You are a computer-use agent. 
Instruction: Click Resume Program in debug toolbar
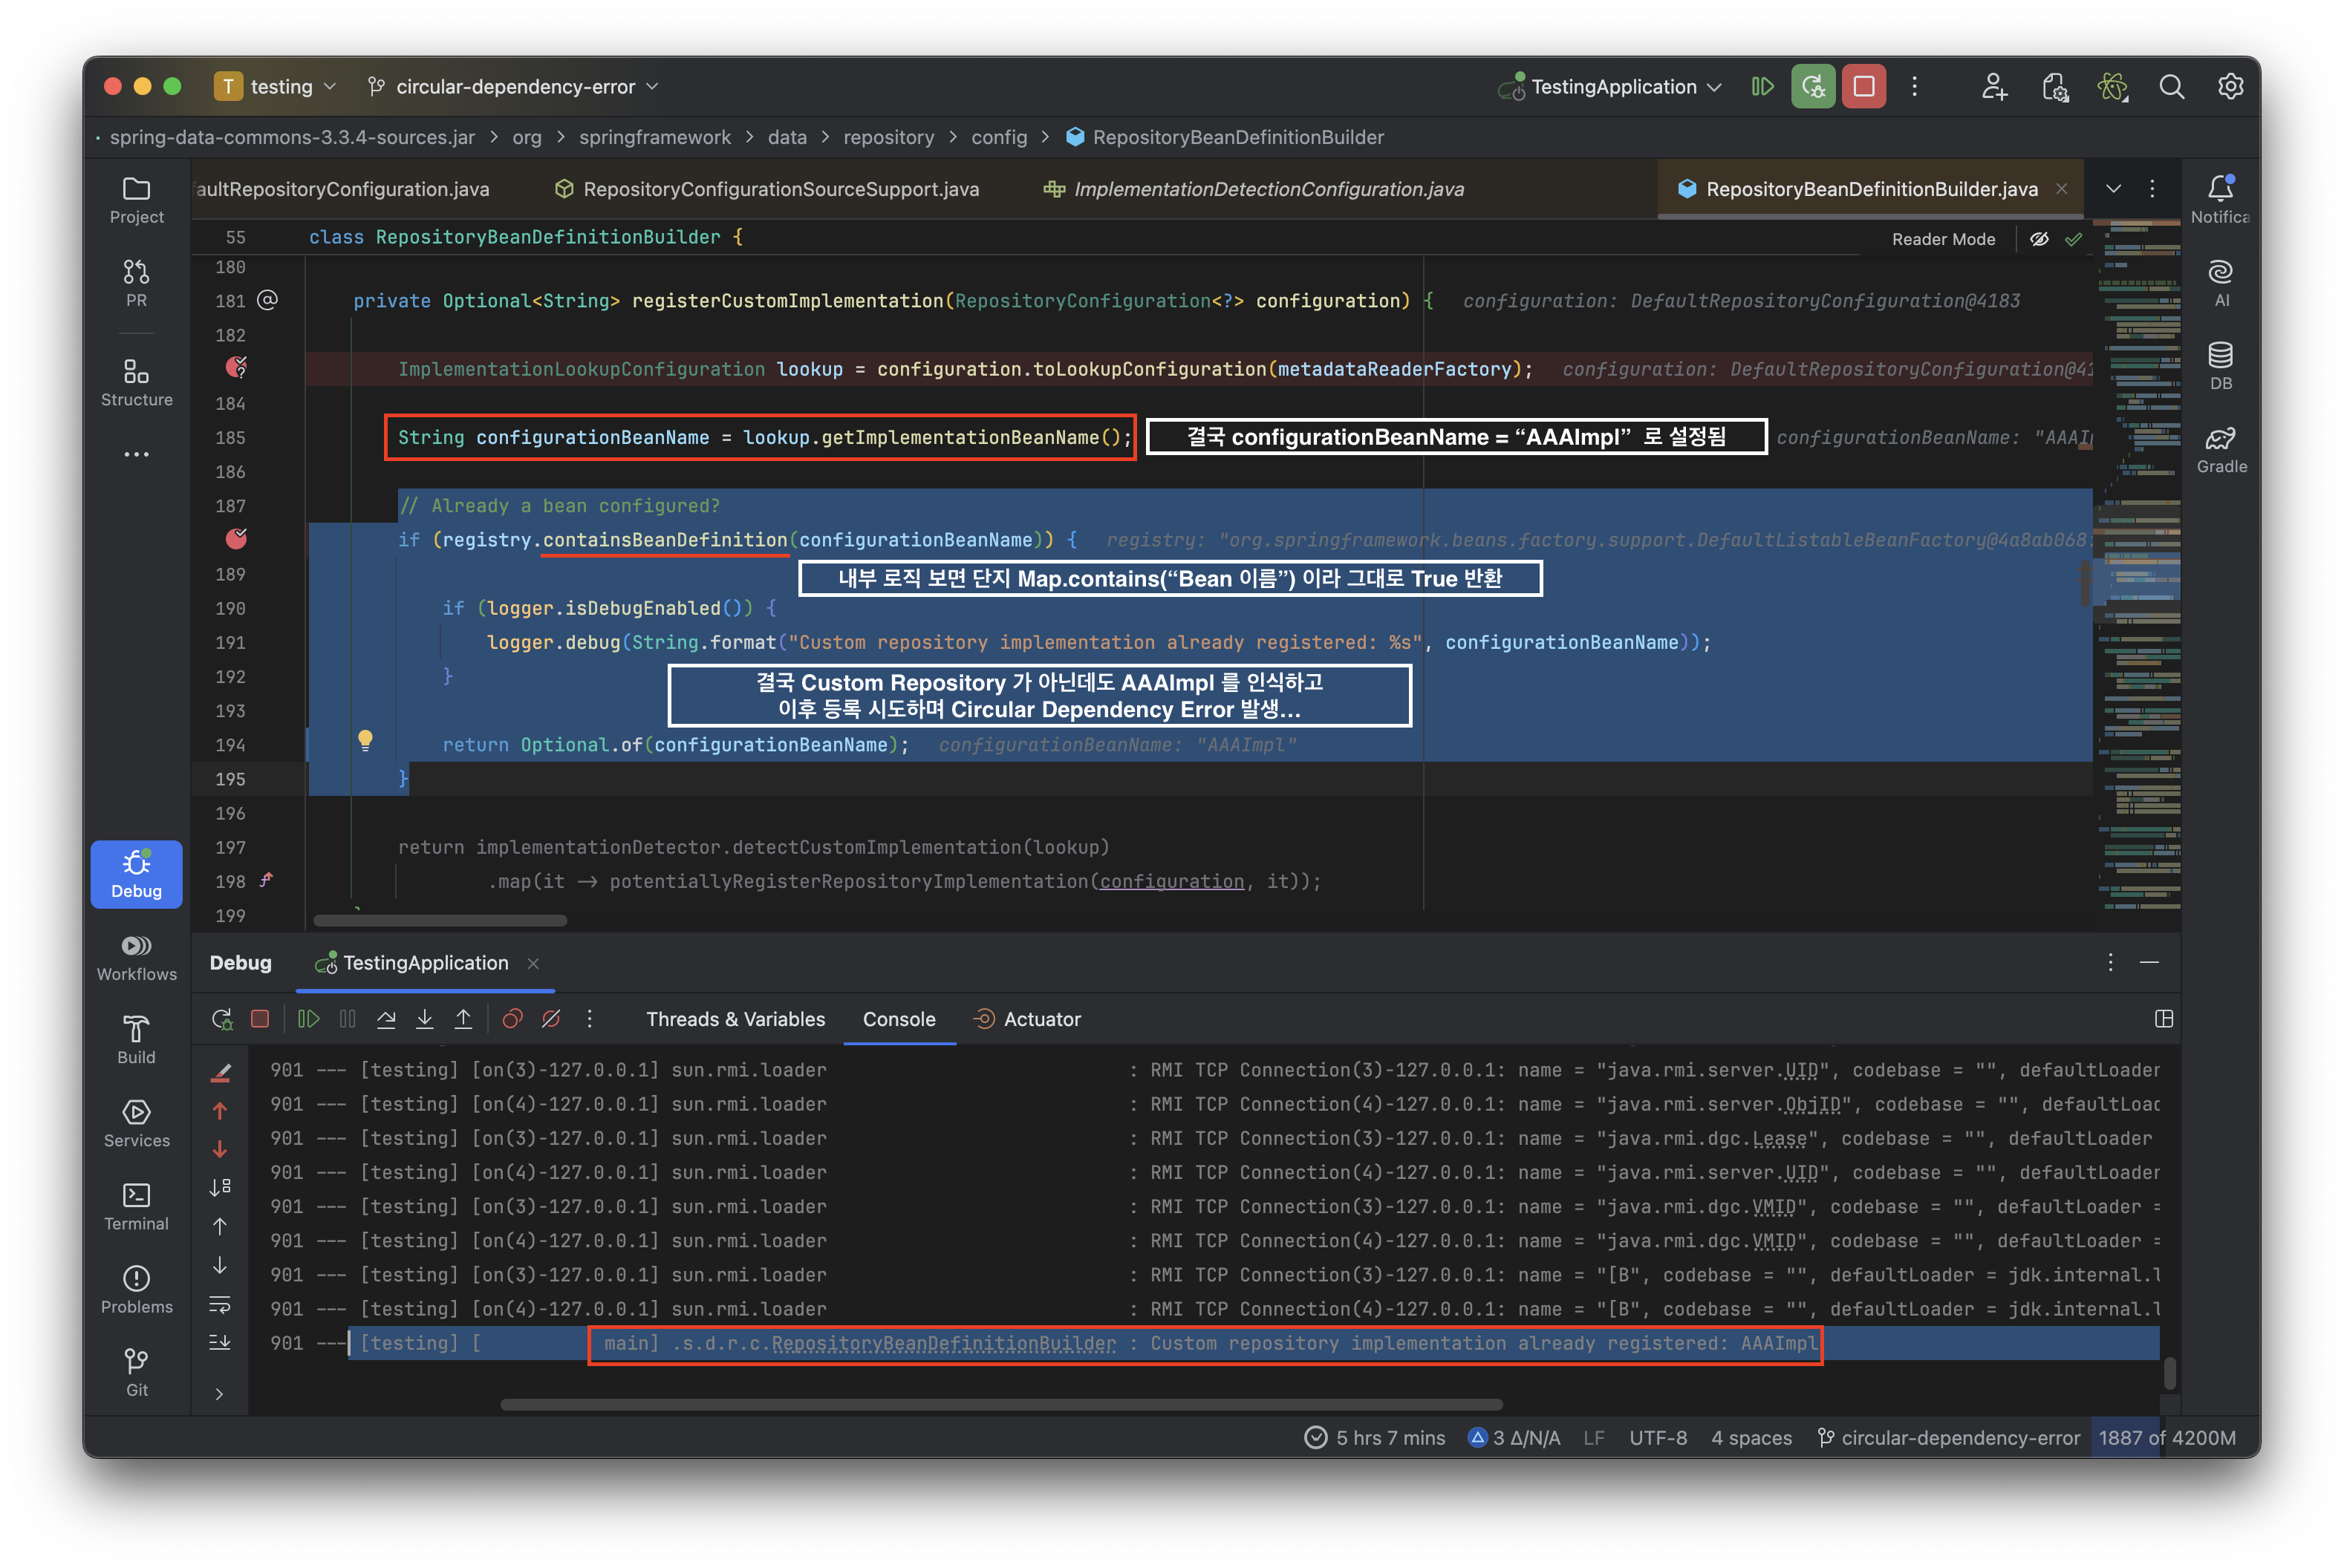pyautogui.click(x=308, y=1019)
